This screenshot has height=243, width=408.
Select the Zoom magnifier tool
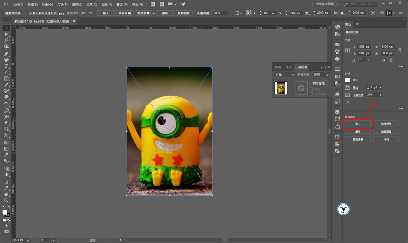tap(6, 200)
